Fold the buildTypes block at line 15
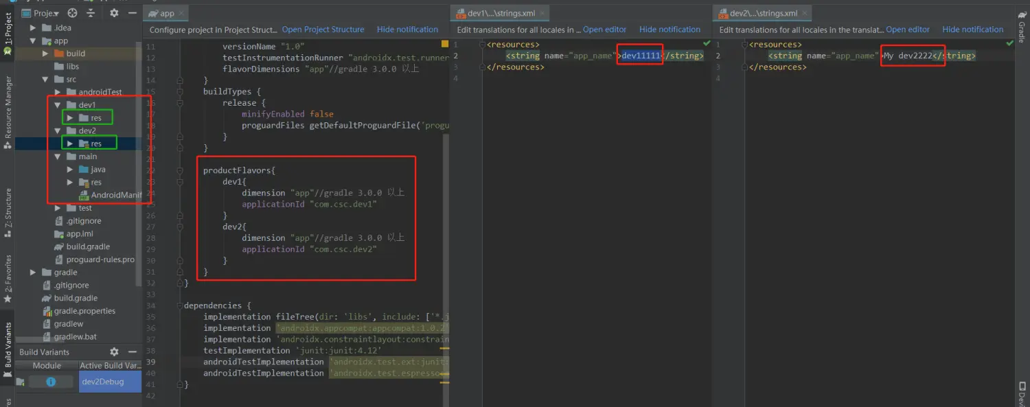 180,91
